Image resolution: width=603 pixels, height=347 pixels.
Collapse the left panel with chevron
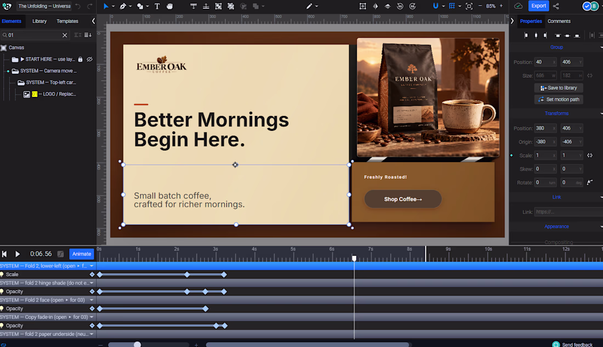coord(93,21)
